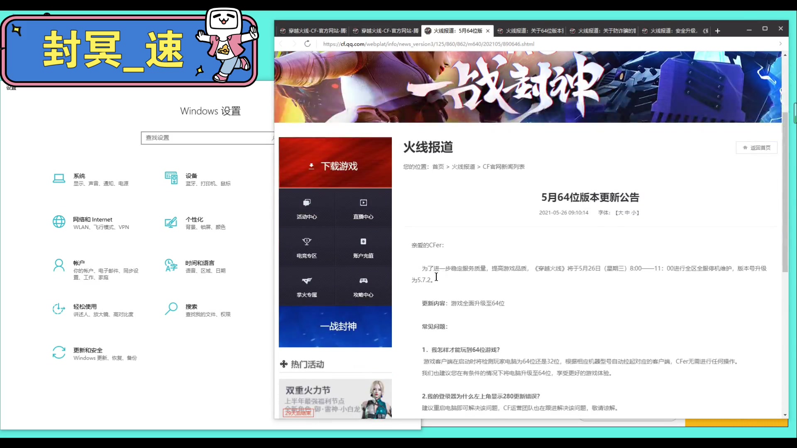Open 时间和语言 icon
This screenshot has width=797, height=448.
point(171,265)
